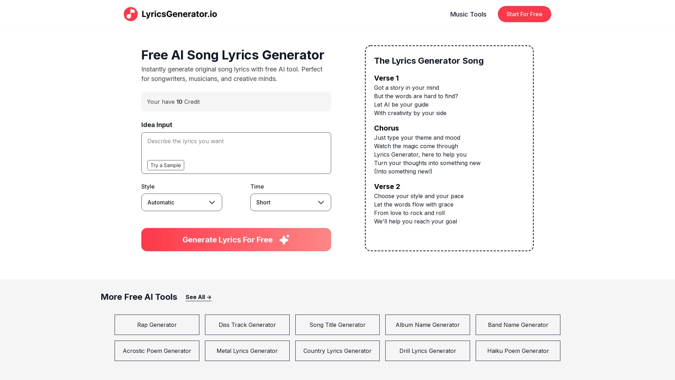The image size is (675, 380).
Task: Open the Music Tools menu
Action: 468,14
